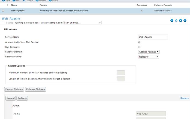The image size is (190, 119).
Task: Click the Web-Apache blue heading
Action: 11,19
